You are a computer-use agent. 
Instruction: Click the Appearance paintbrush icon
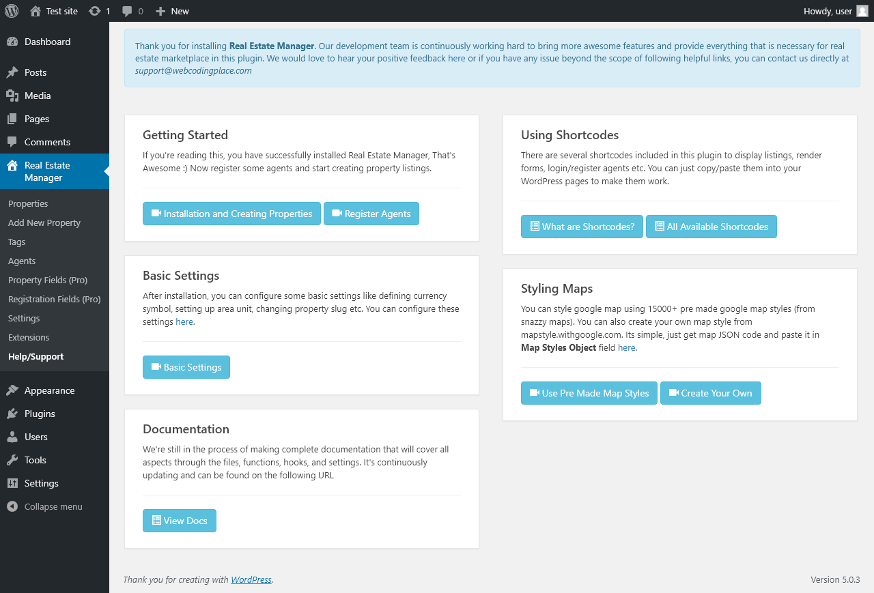(12, 390)
